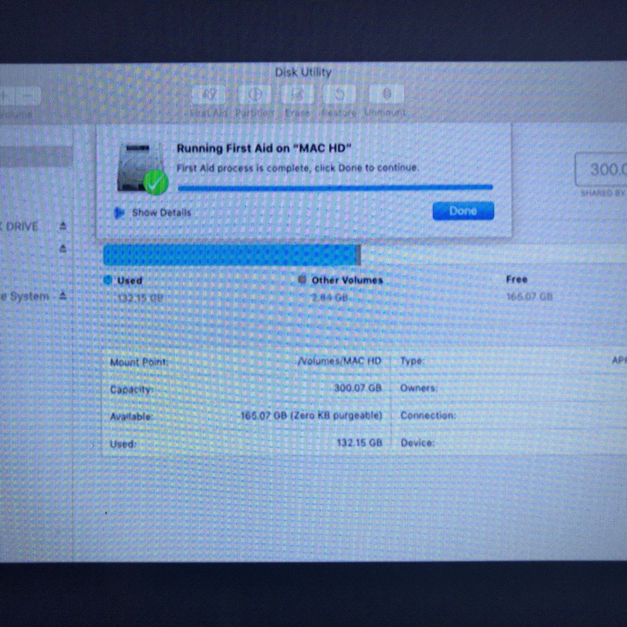Click the blue Used legend dot

click(x=108, y=280)
